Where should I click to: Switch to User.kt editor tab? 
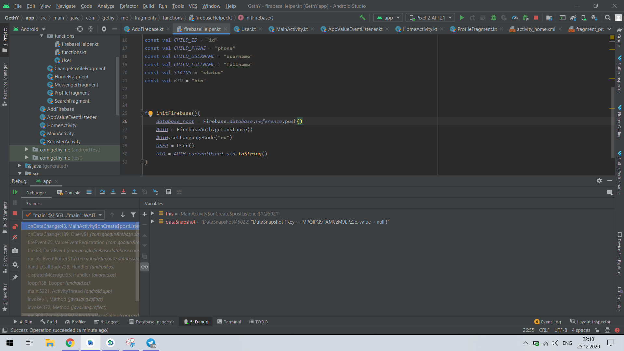coord(248,29)
